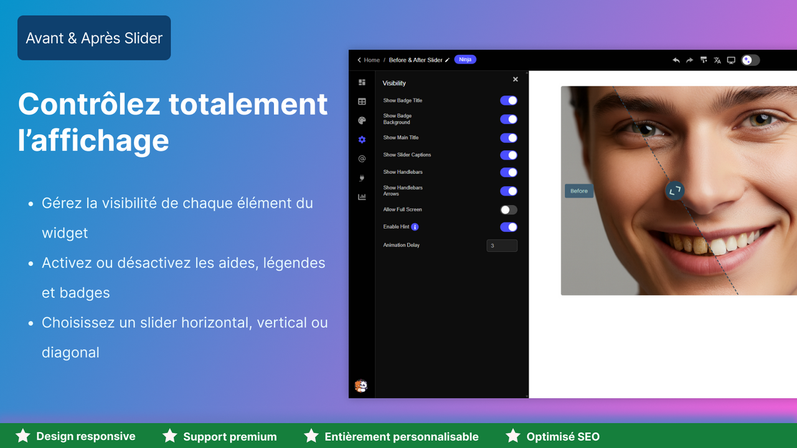Disable the Enable Hint switch
This screenshot has width=797, height=448.
coord(509,227)
